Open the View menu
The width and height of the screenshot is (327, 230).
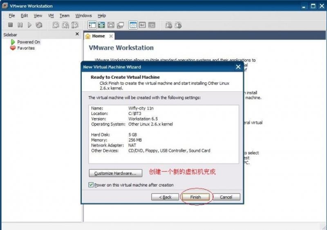pyautogui.click(x=38, y=16)
